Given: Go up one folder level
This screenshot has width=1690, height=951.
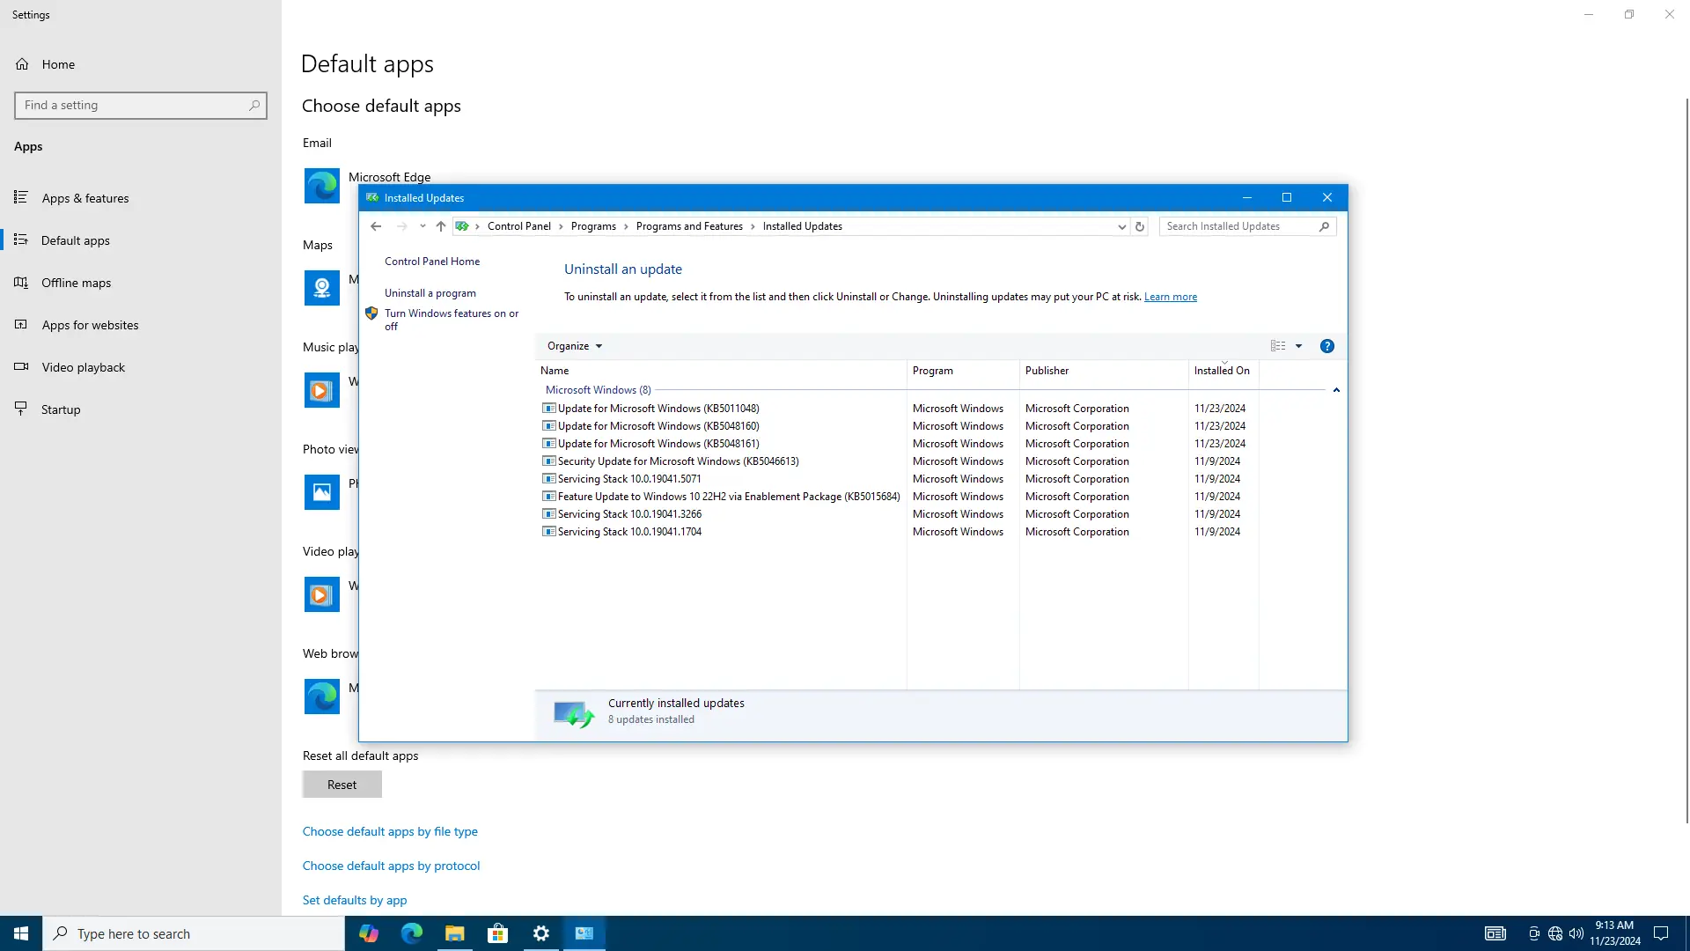Looking at the screenshot, I should pos(441,226).
